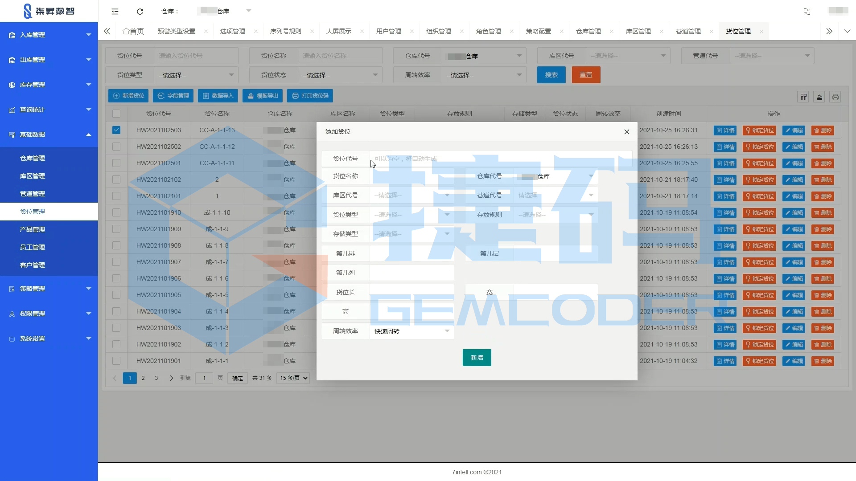Toggle the select-all checkbox in table header
This screenshot has width=856, height=481.
(x=116, y=114)
